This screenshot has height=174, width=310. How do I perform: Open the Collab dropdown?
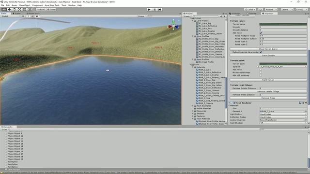pyautogui.click(x=250, y=9)
